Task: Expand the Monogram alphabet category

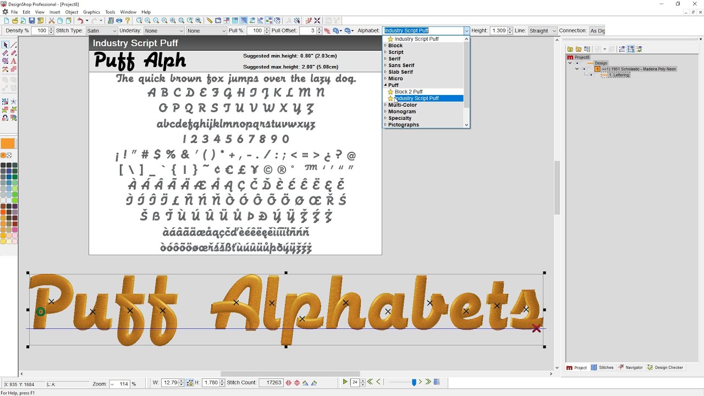Action: pyautogui.click(x=386, y=112)
